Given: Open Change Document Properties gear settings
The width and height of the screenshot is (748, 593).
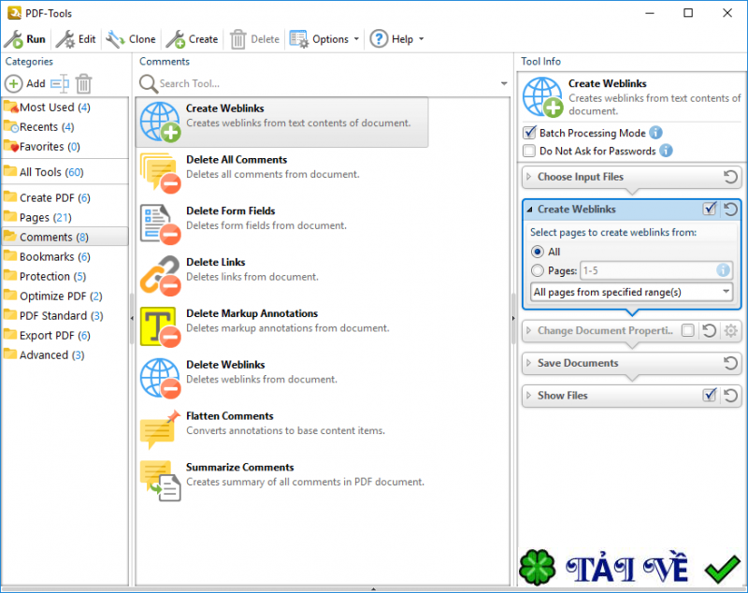Looking at the screenshot, I should tap(731, 330).
